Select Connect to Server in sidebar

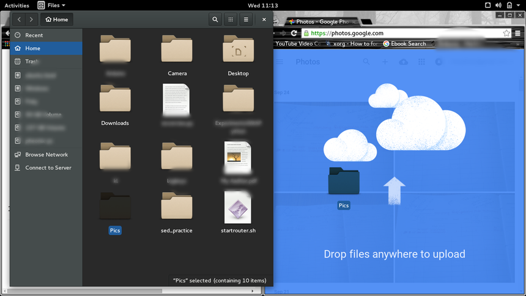click(x=48, y=168)
